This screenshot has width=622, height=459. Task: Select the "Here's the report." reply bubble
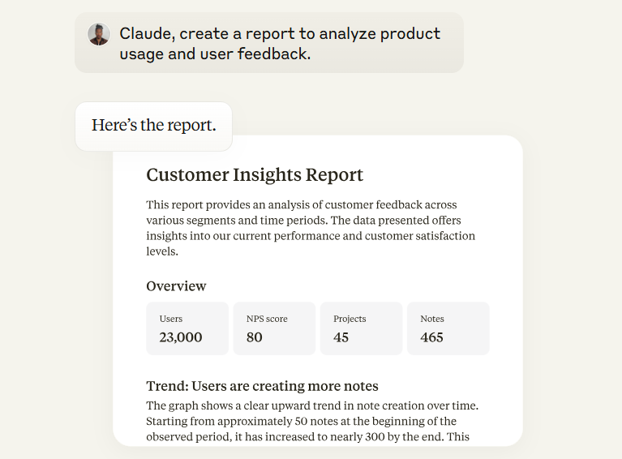pos(153,126)
